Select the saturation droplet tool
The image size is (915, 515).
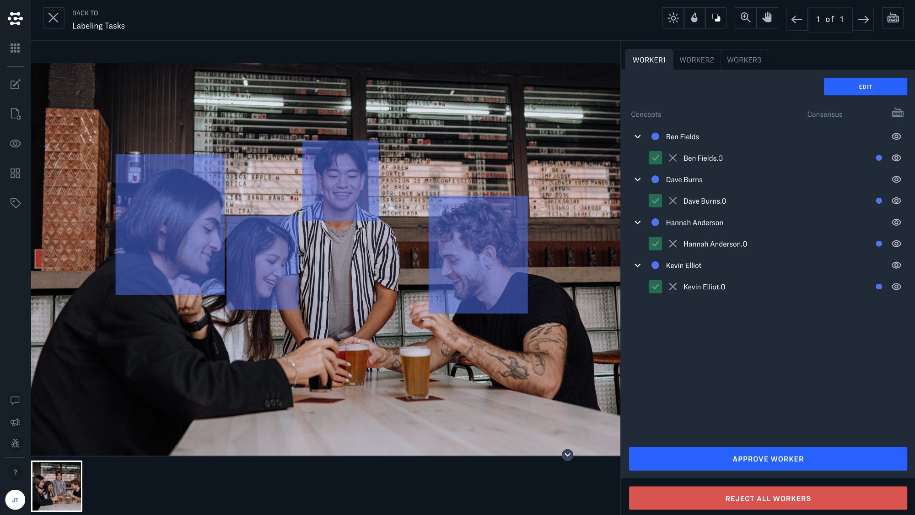[694, 18]
